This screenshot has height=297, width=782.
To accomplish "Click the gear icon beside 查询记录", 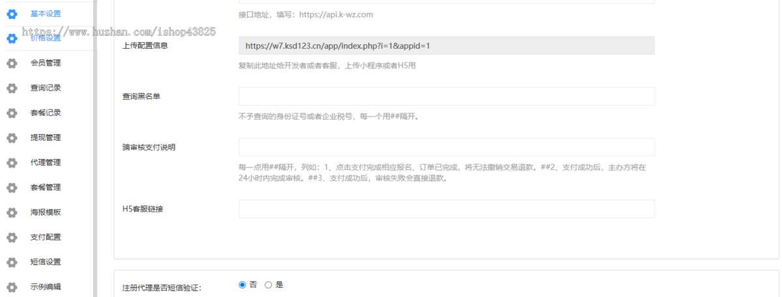I will pyautogui.click(x=12, y=88).
